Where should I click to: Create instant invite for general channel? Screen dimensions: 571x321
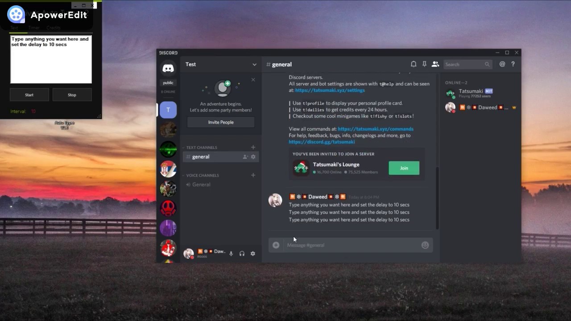[x=245, y=157]
